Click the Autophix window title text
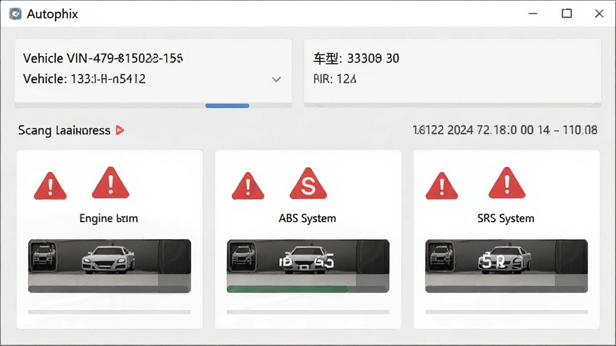Viewport: 616px width, 346px height. click(x=52, y=14)
